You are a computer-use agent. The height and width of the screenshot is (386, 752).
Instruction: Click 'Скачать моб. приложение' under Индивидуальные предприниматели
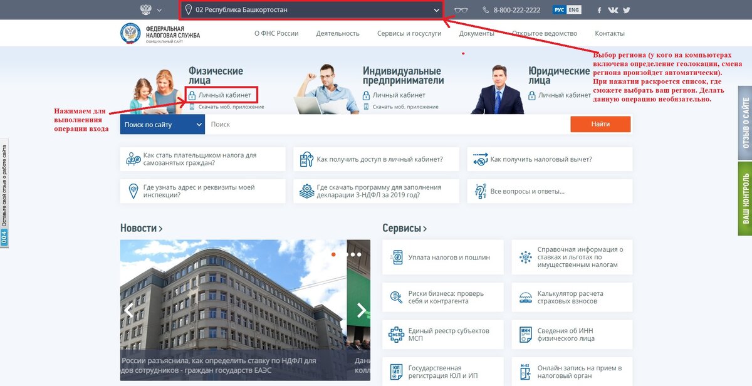(x=405, y=107)
